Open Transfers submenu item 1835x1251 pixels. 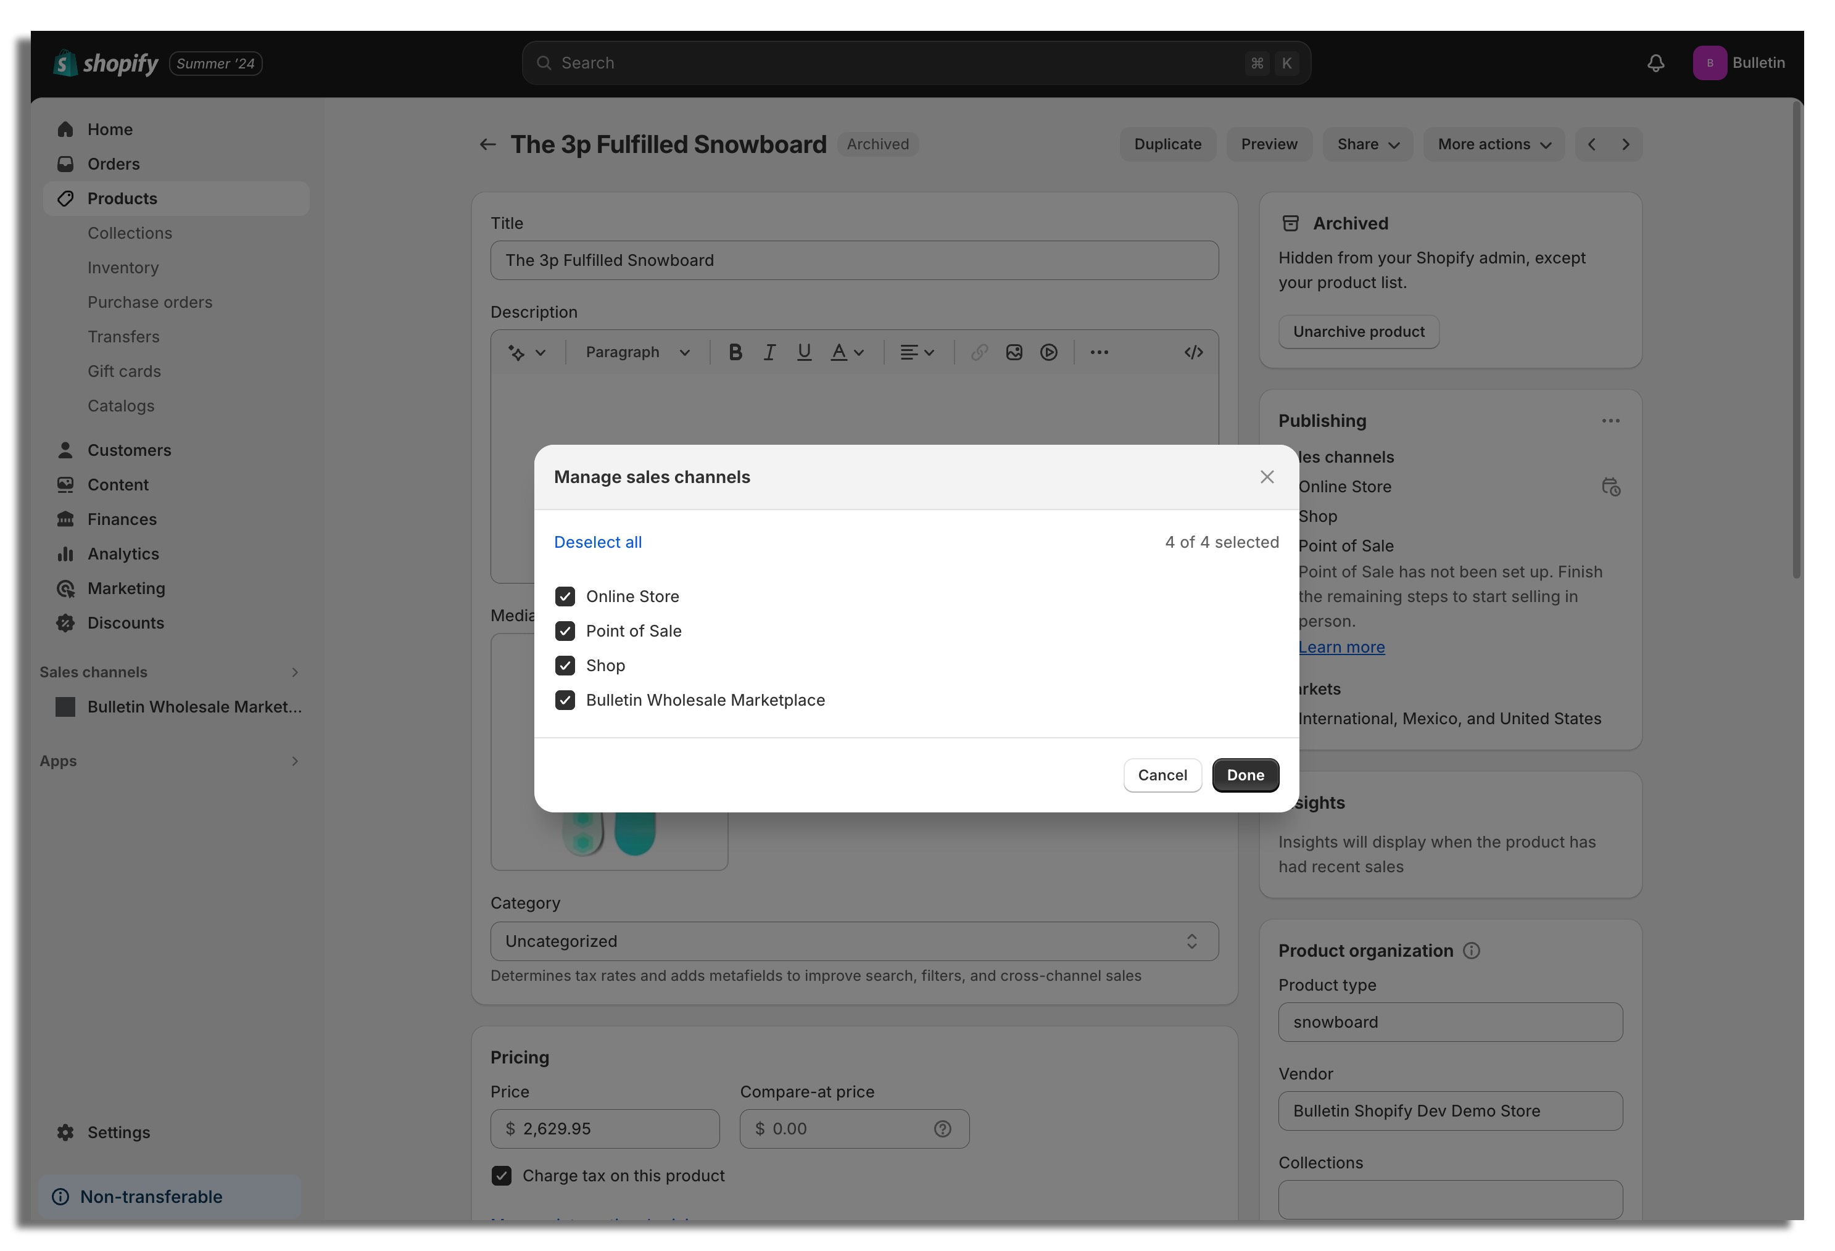[123, 337]
